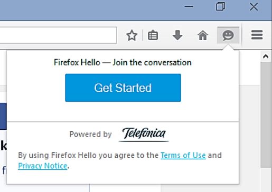The image size is (272, 192).
Task: Toggle the Firefox Hello smiley chat icon
Action: 228,35
